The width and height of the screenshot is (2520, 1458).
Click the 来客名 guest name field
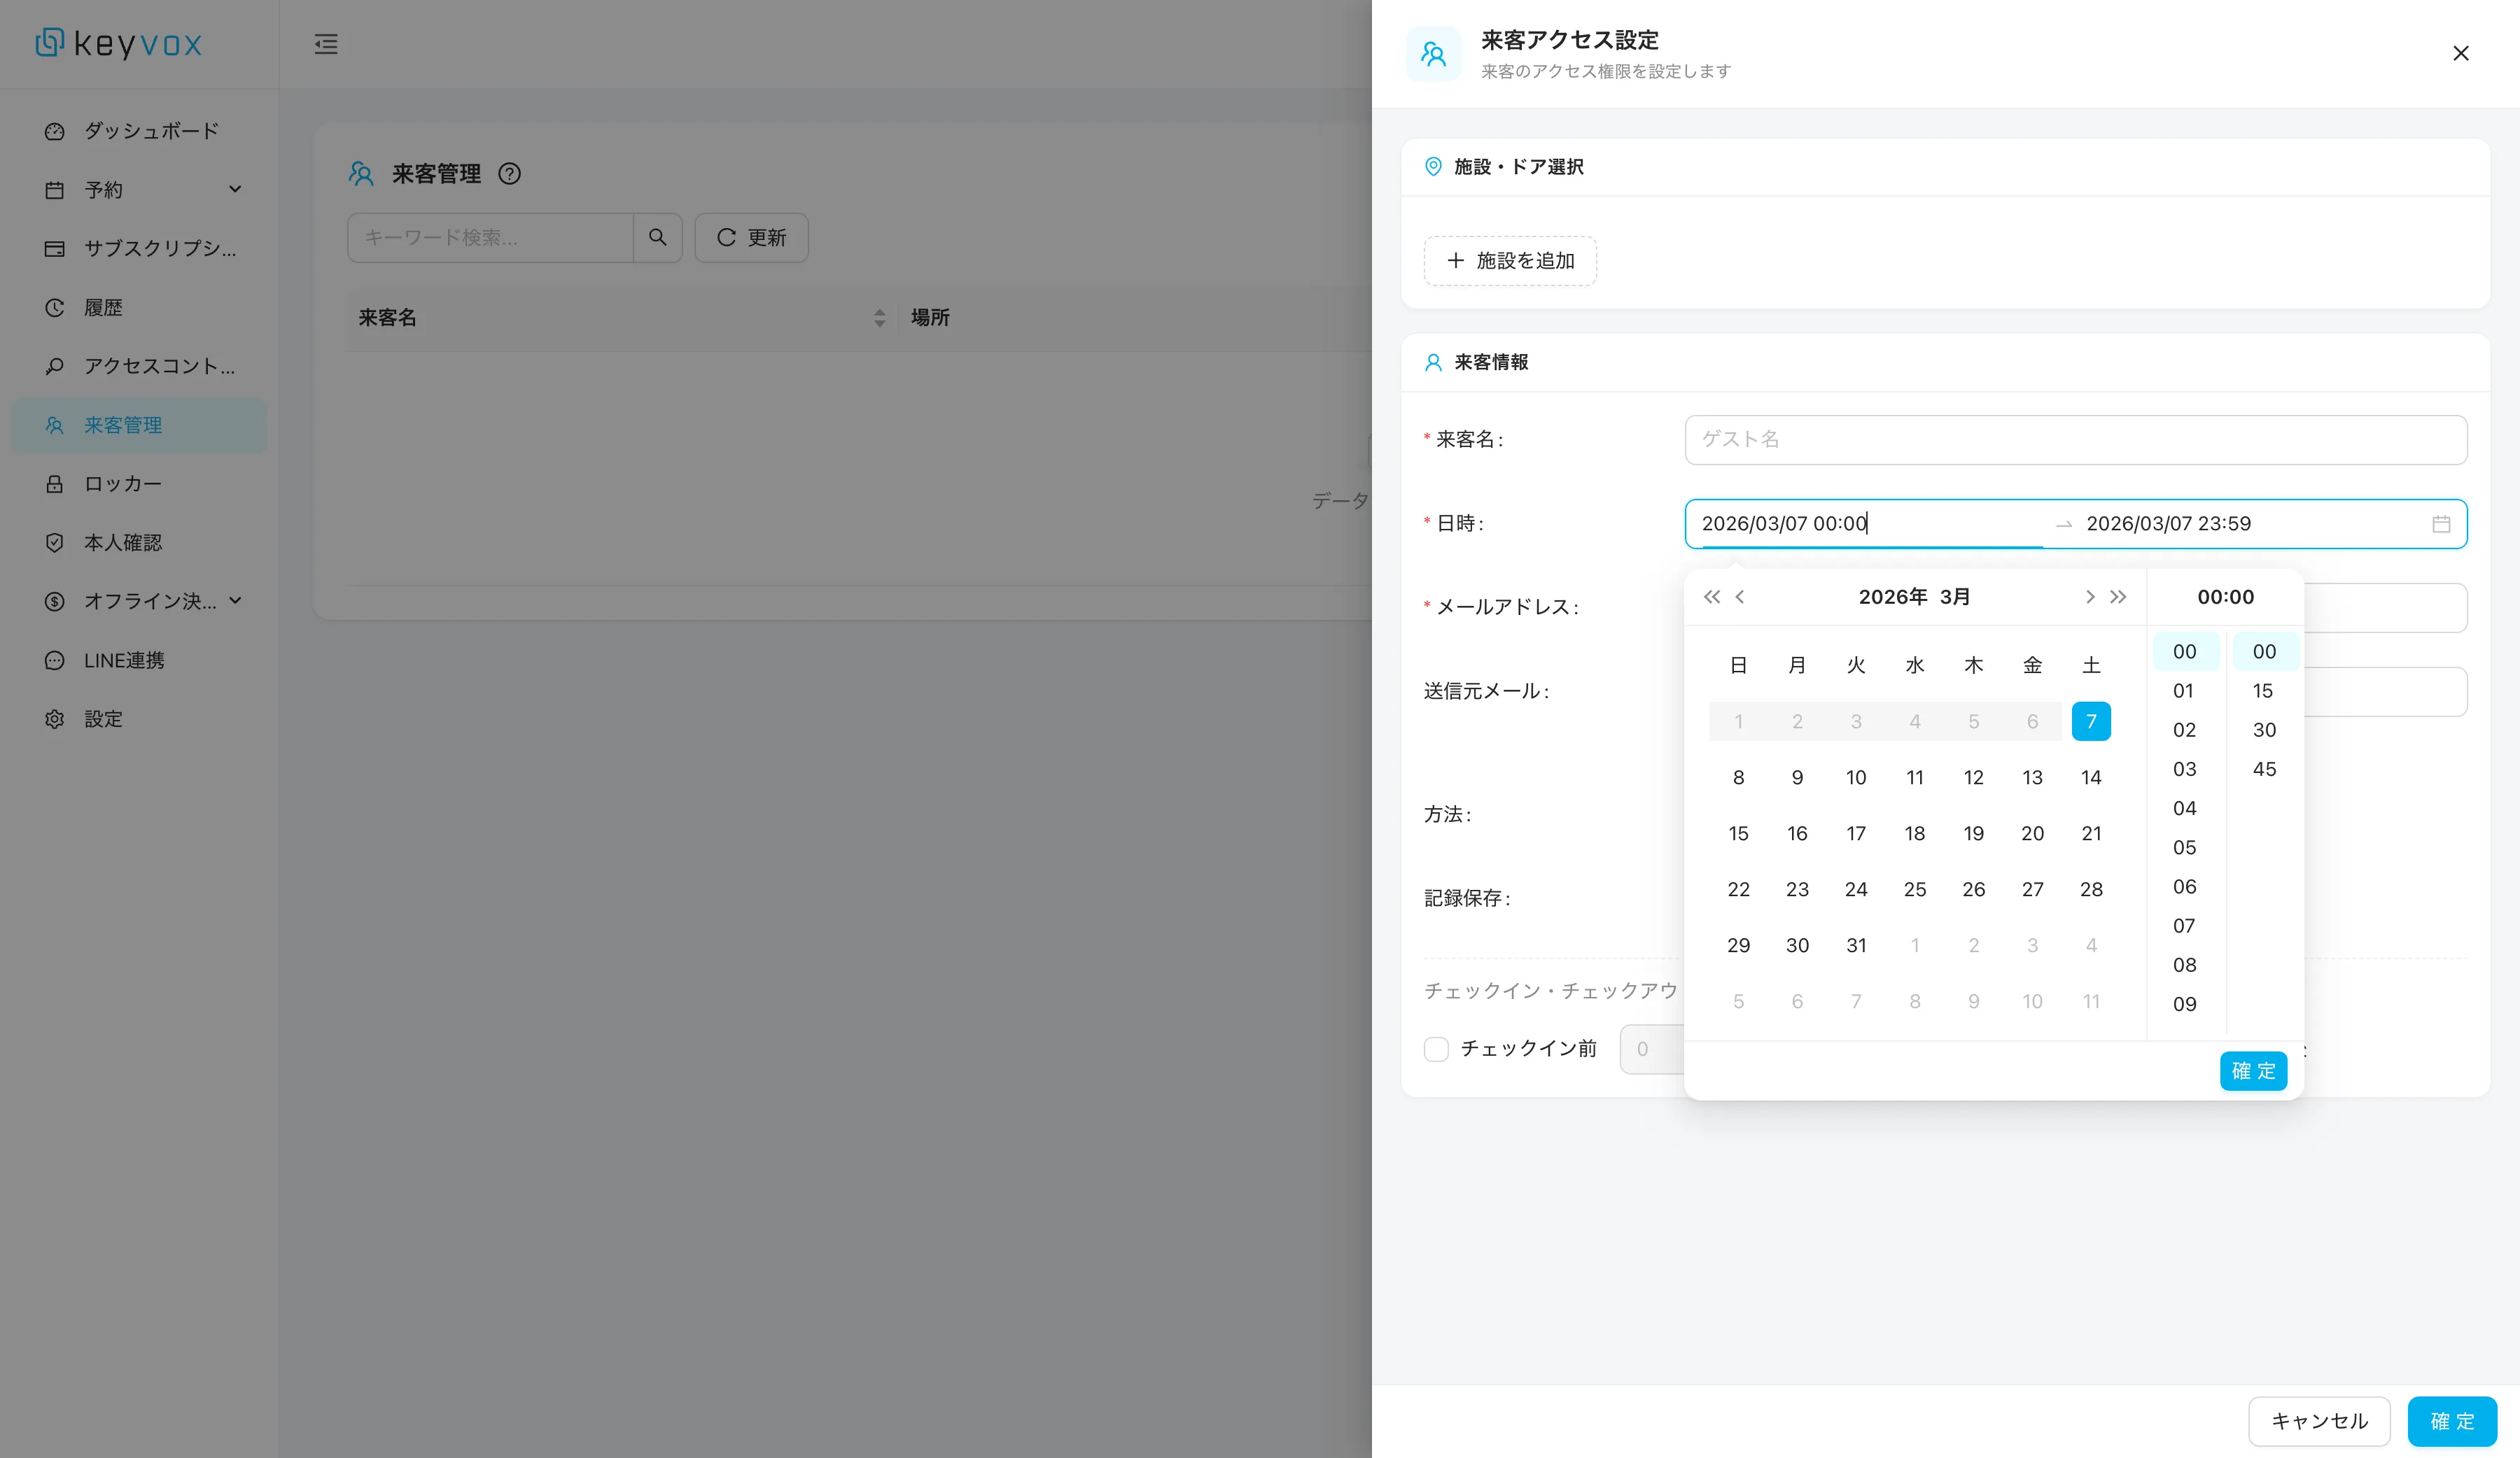(x=2075, y=439)
